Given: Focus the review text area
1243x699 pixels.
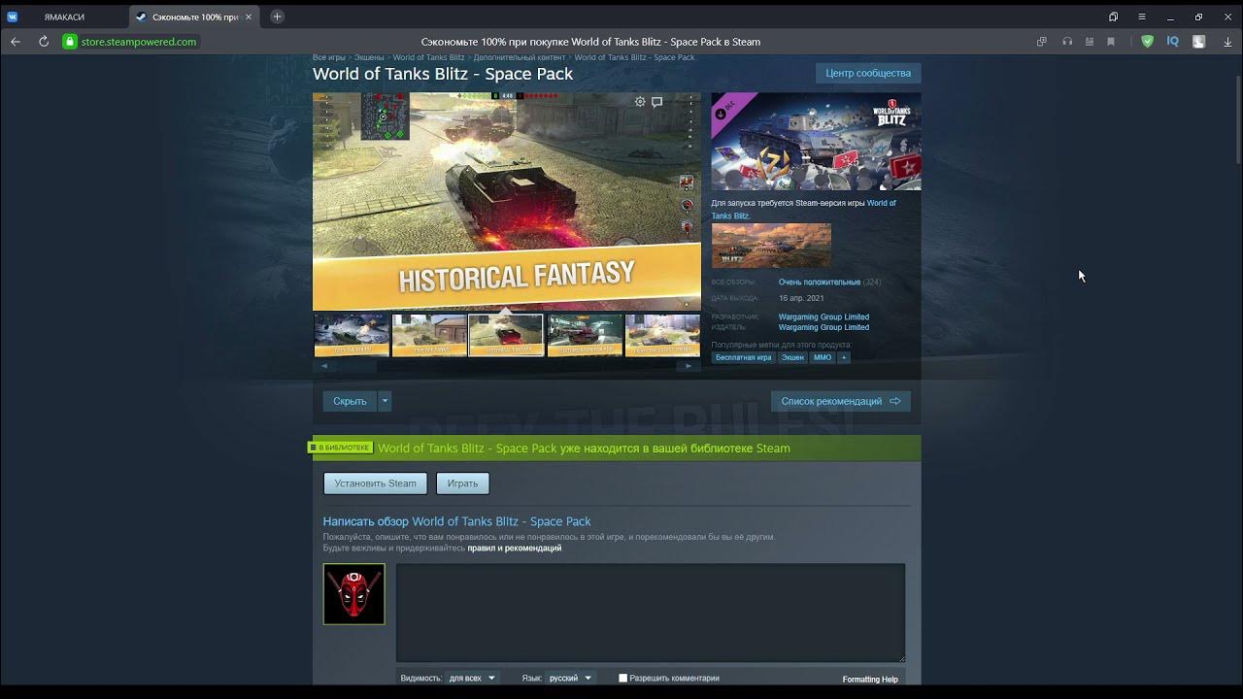Looking at the screenshot, I should 651,613.
